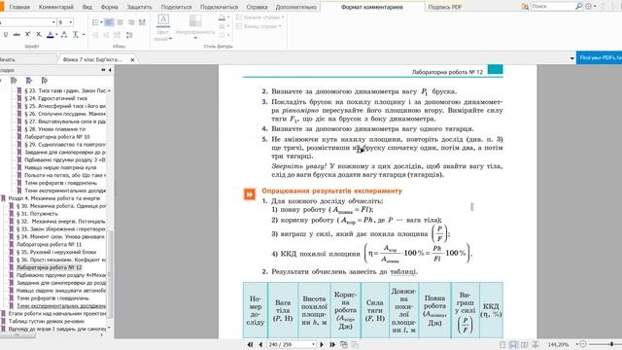Screen dimensions: 622x350
Task: Toggle underline text formatting
Action: coord(6,35)
